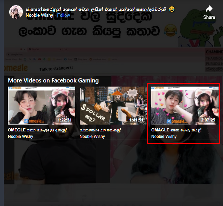Open Noobie Wishy's profile picture

coord(16,12)
